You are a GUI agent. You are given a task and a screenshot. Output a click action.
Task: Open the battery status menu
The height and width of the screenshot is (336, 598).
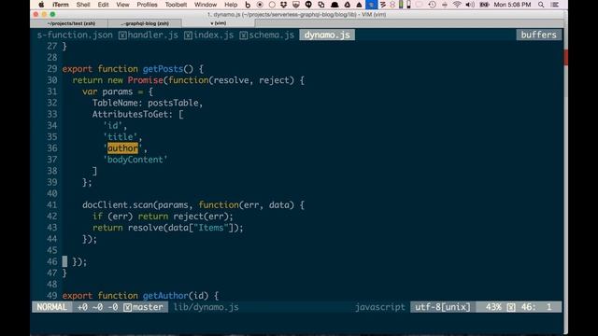point(484,5)
